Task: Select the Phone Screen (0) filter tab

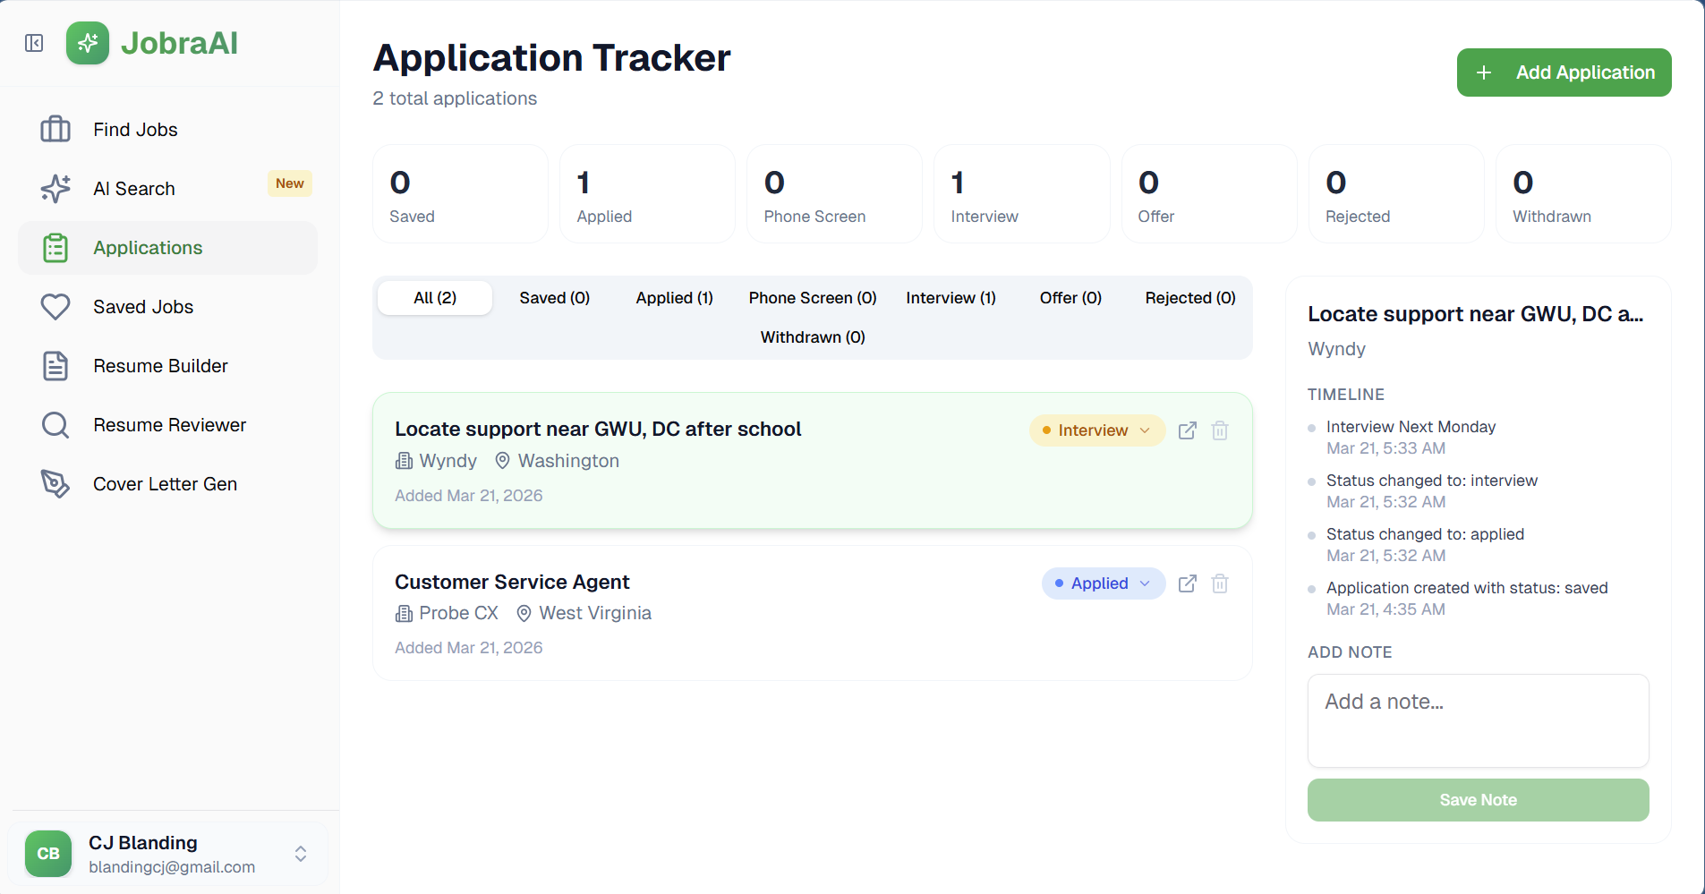Action: 813,298
